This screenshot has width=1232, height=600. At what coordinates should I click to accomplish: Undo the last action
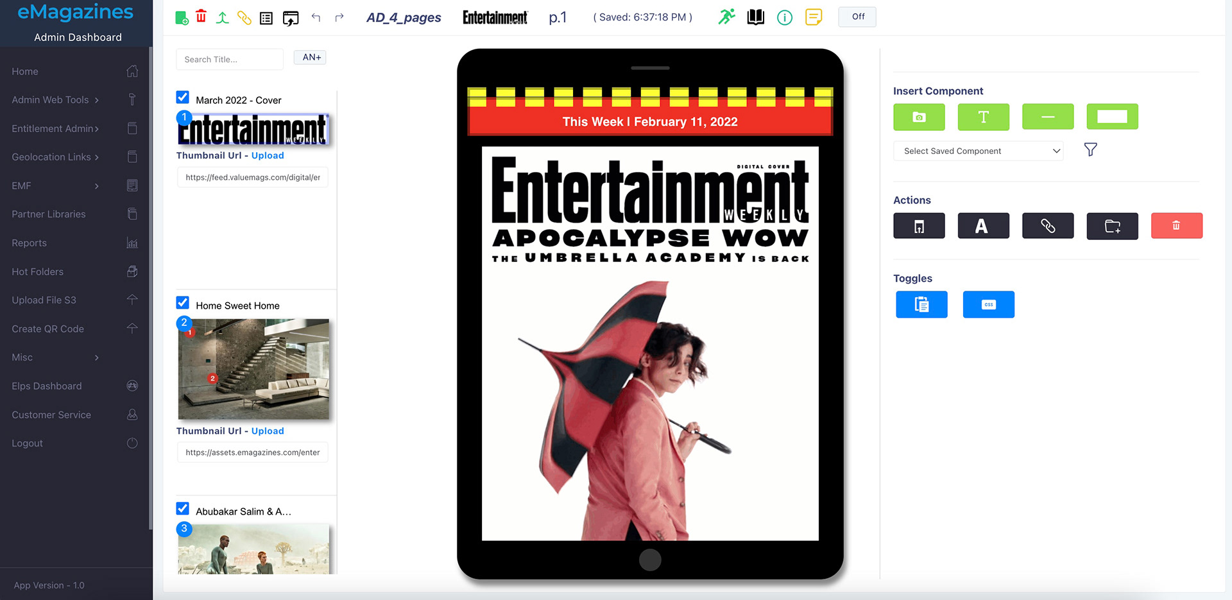click(316, 17)
